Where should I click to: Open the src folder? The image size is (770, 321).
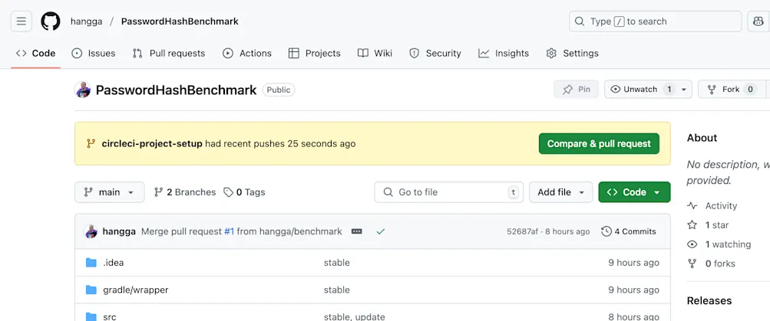click(x=110, y=316)
